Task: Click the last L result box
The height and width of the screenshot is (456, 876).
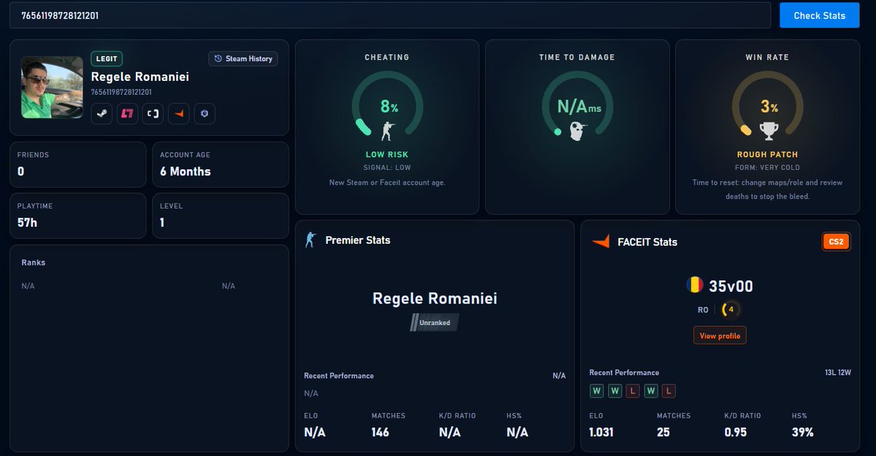Action: pos(669,391)
